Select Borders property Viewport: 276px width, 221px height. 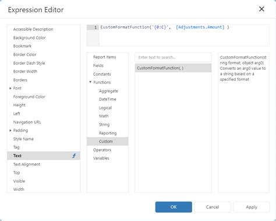click(x=44, y=80)
